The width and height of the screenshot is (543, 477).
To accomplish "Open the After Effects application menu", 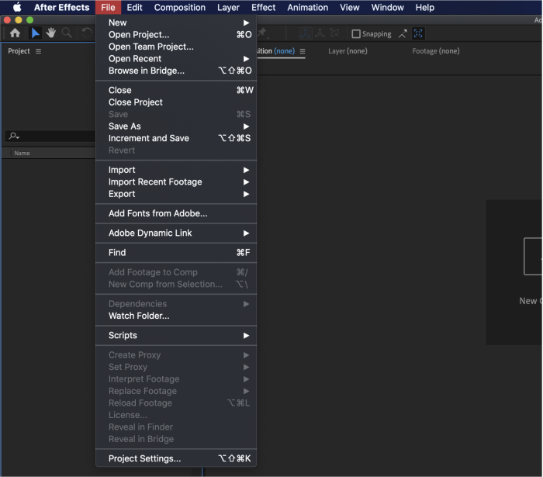I will (x=61, y=7).
